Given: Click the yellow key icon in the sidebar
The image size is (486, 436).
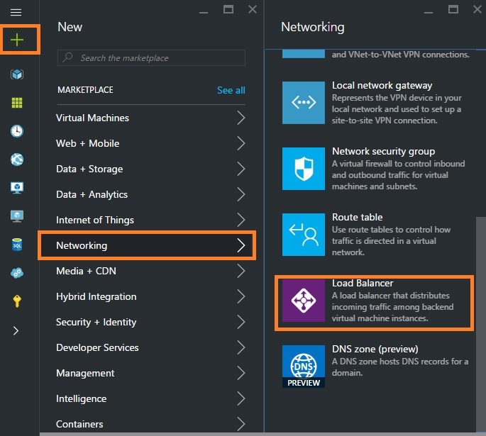Looking at the screenshot, I should click(x=17, y=301).
